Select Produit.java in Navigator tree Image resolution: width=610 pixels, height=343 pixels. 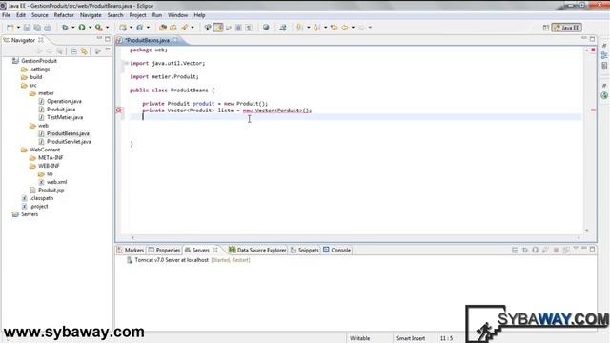pyautogui.click(x=61, y=110)
